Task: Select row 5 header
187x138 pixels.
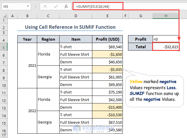Action: click(x=4, y=47)
